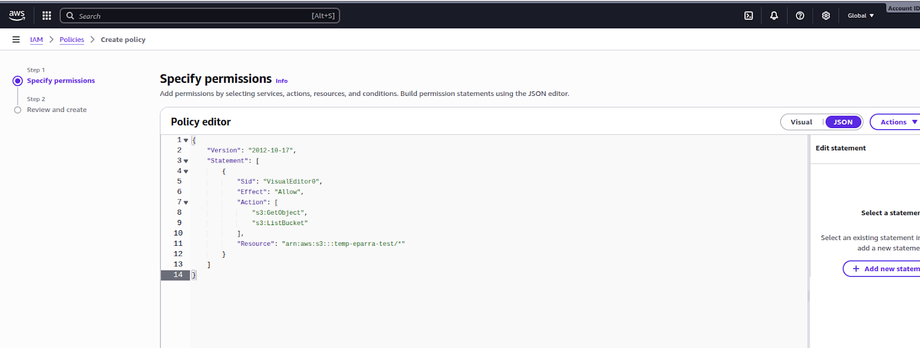Click the plus icon in Add new statement

point(856,269)
